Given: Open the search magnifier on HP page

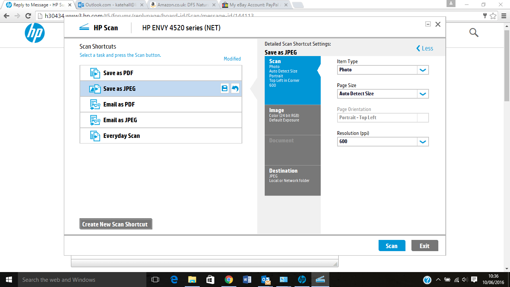Looking at the screenshot, I should (x=474, y=33).
